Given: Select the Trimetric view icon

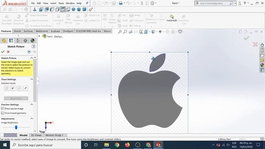Looking at the screenshot, I should [x=79, y=10].
